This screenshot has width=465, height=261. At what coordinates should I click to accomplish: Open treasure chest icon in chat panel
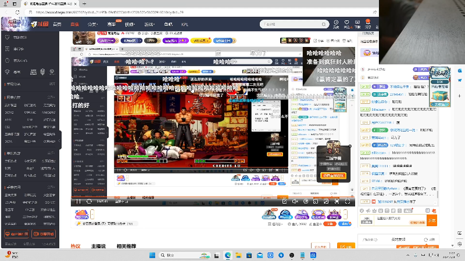coord(440,97)
